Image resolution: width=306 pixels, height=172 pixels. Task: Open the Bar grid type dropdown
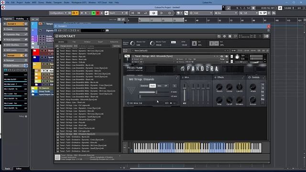(226, 13)
